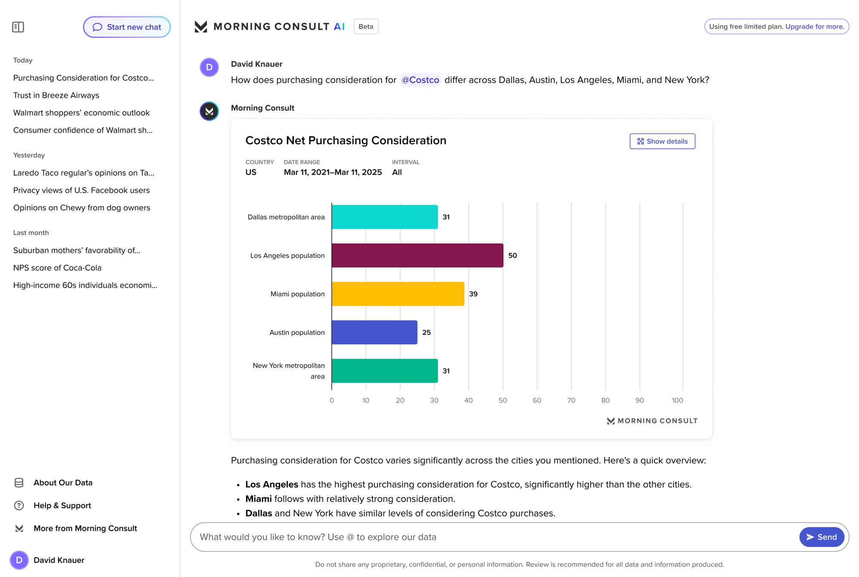Open Suburban mothers' favorability chat
Image resolution: width=859 pixels, height=577 pixels.
point(77,250)
